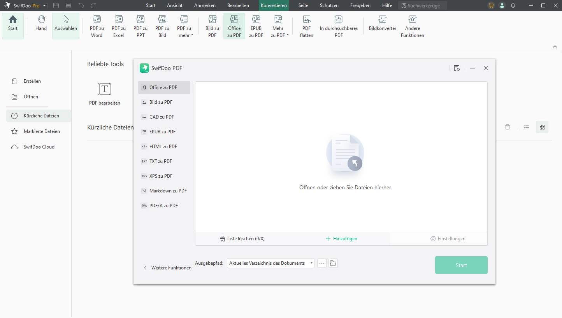This screenshot has height=318, width=562.
Task: Switch to the Start menu tab
Action: point(151,5)
